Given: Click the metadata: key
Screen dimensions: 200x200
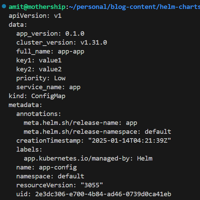Looking at the screenshot, I should click(x=25, y=105).
